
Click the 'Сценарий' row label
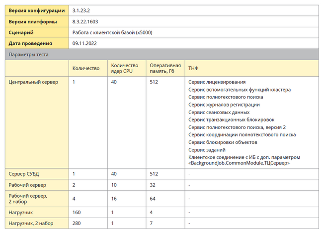coord(21,32)
